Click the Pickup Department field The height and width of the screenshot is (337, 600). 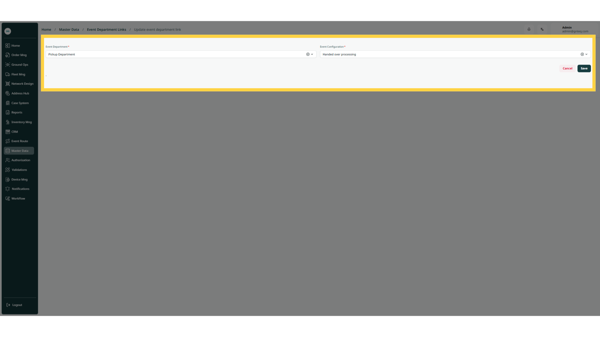pos(181,54)
